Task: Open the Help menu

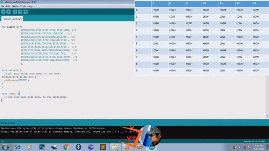Action: click(30, 6)
